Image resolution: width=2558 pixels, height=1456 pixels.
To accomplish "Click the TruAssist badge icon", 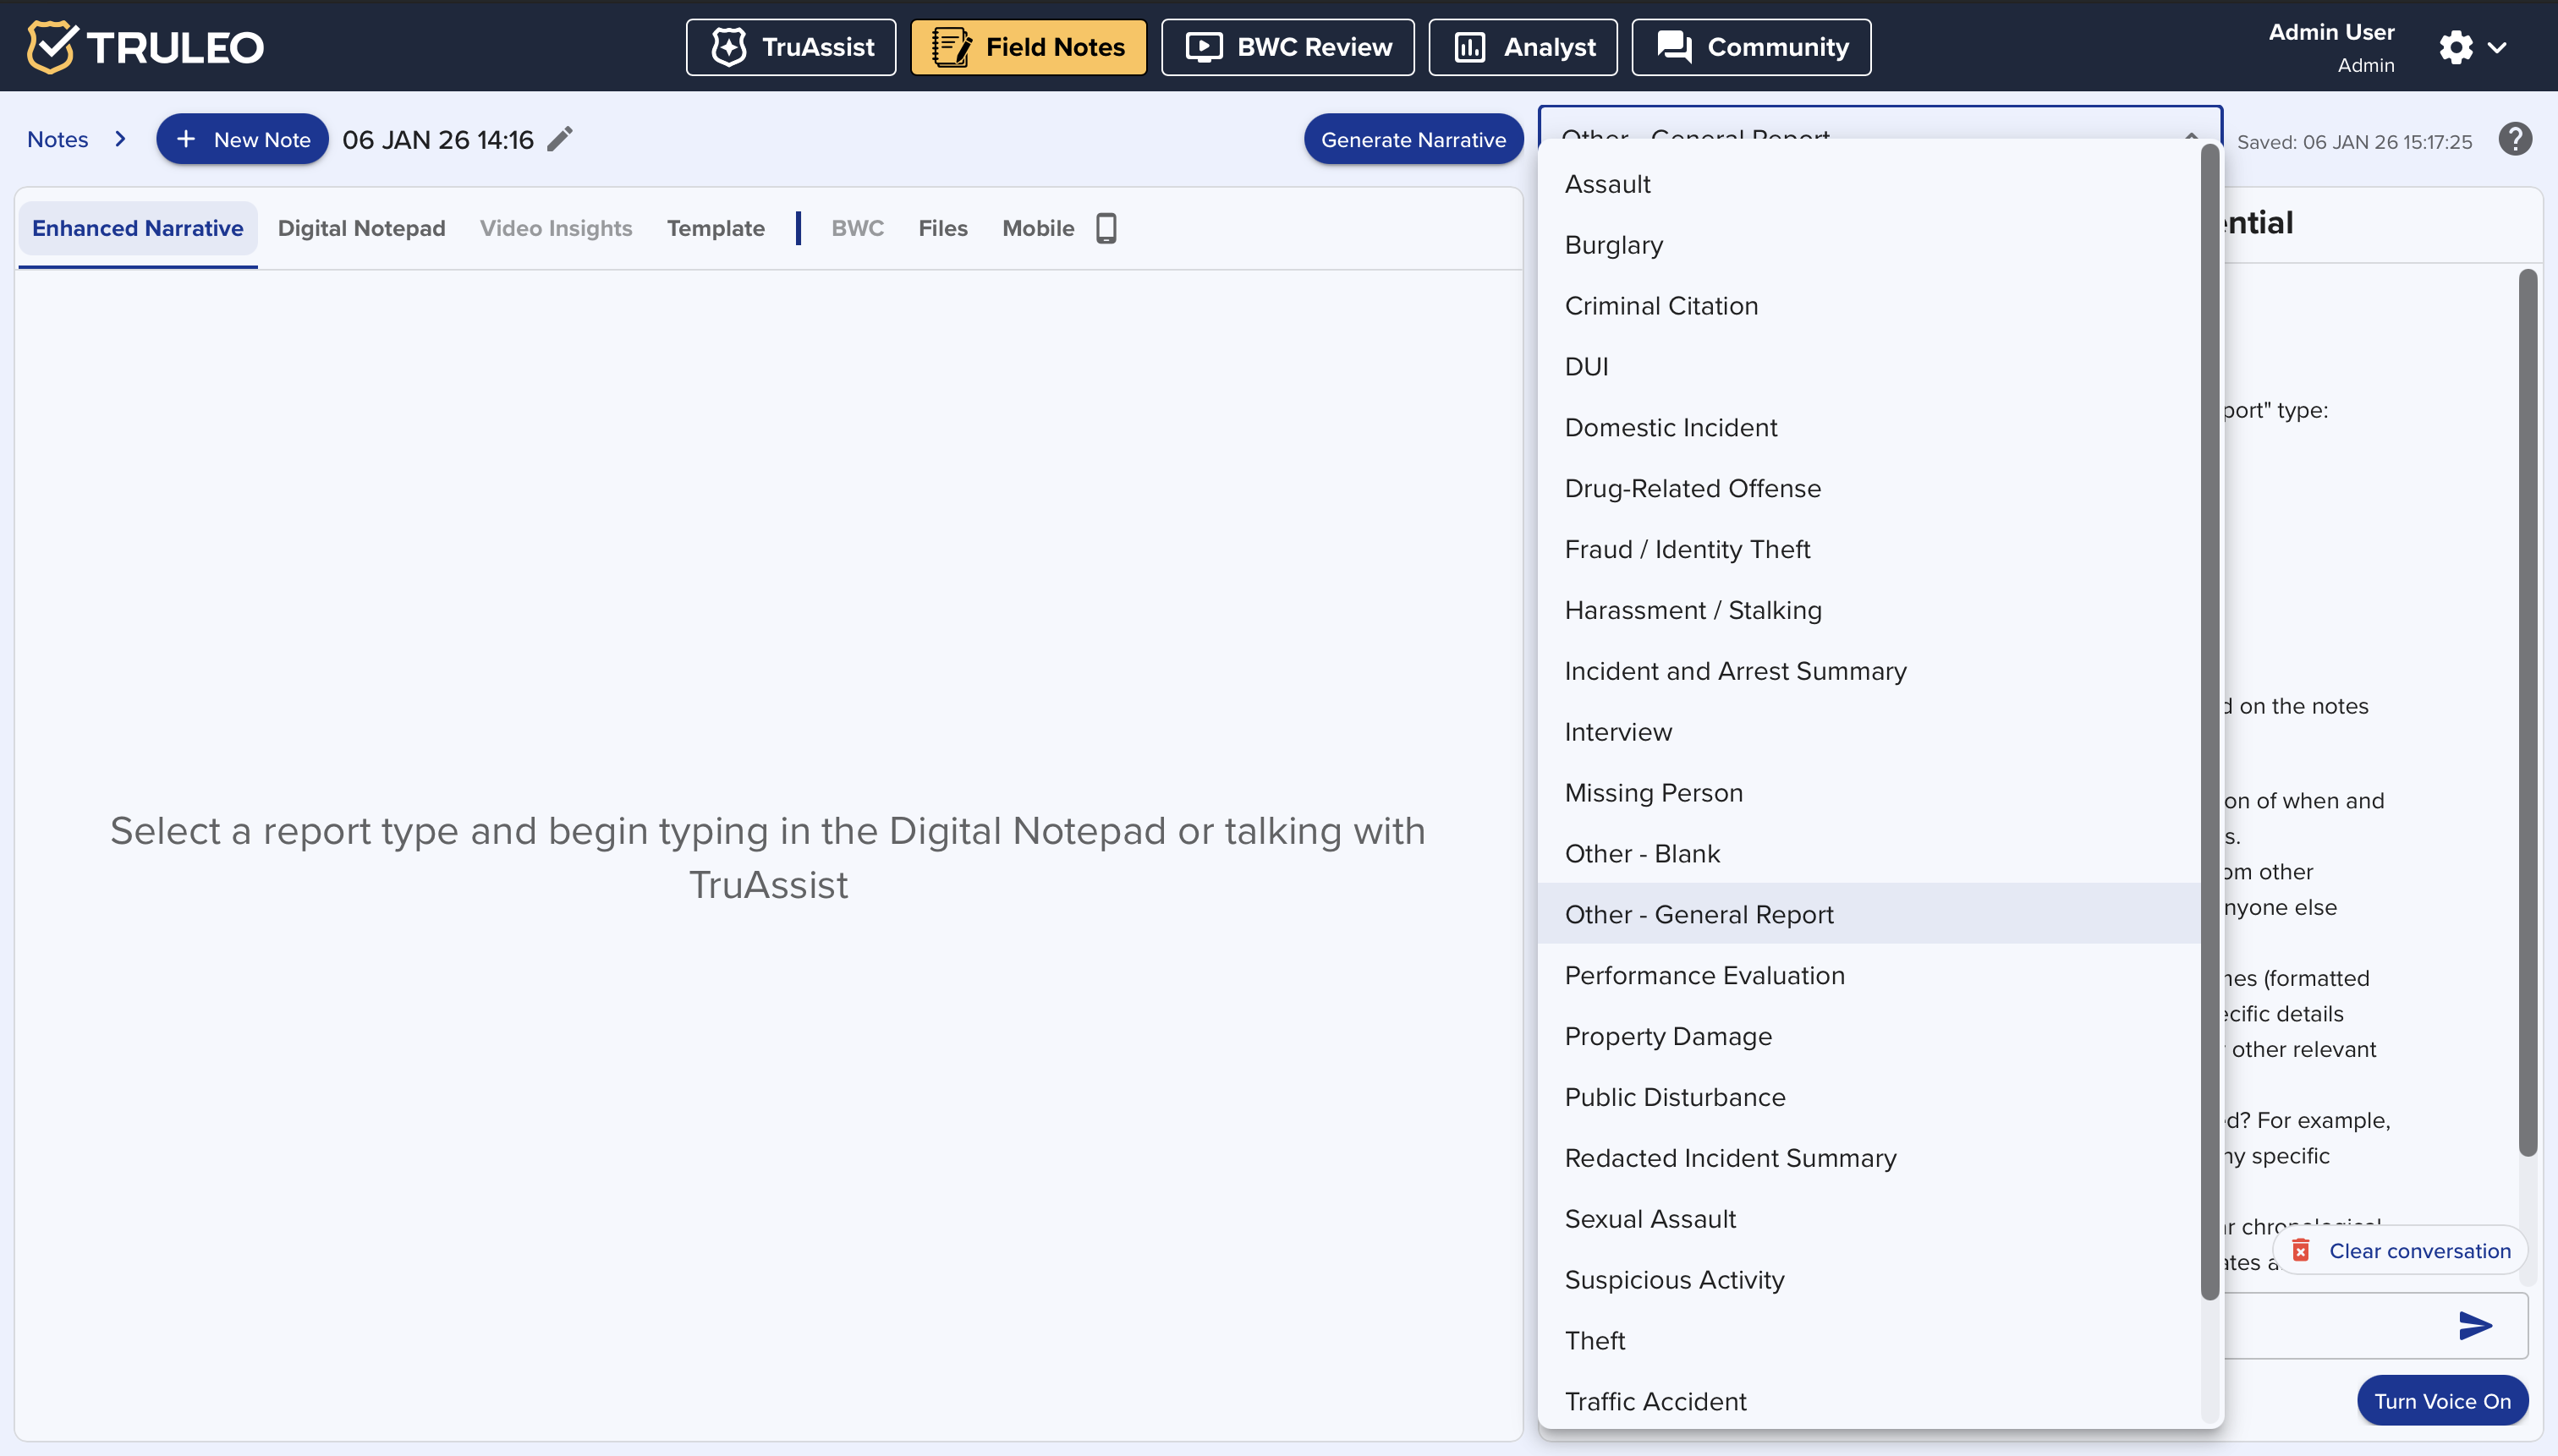I will 728,47.
